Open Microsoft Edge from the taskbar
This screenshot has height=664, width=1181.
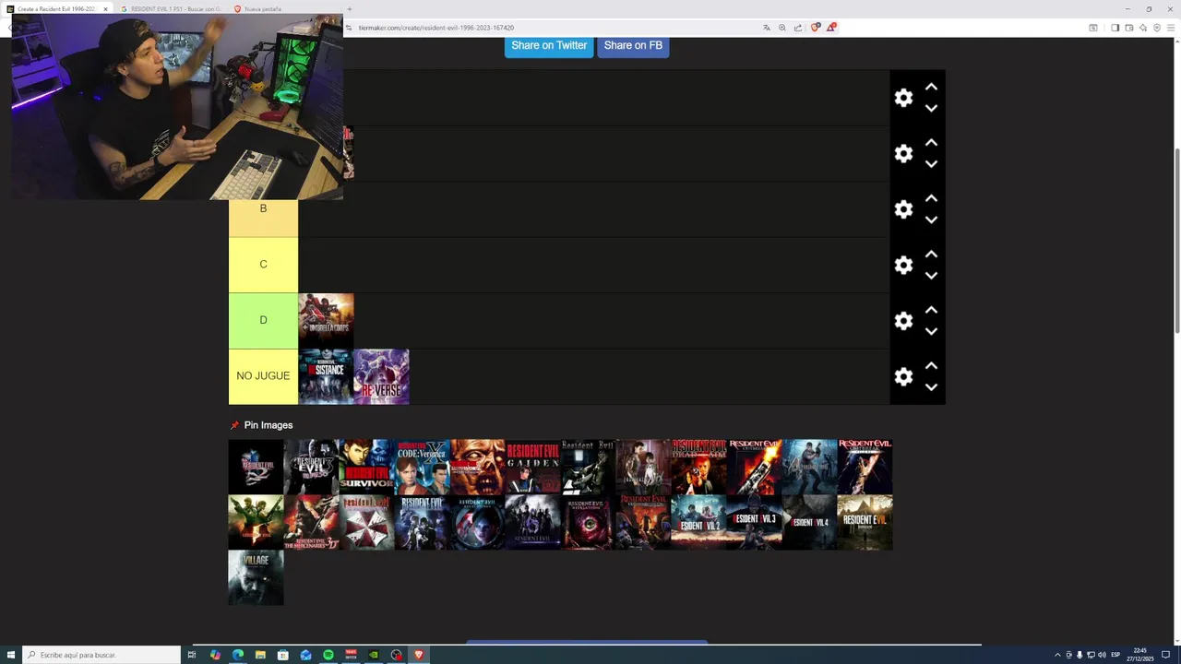(238, 655)
